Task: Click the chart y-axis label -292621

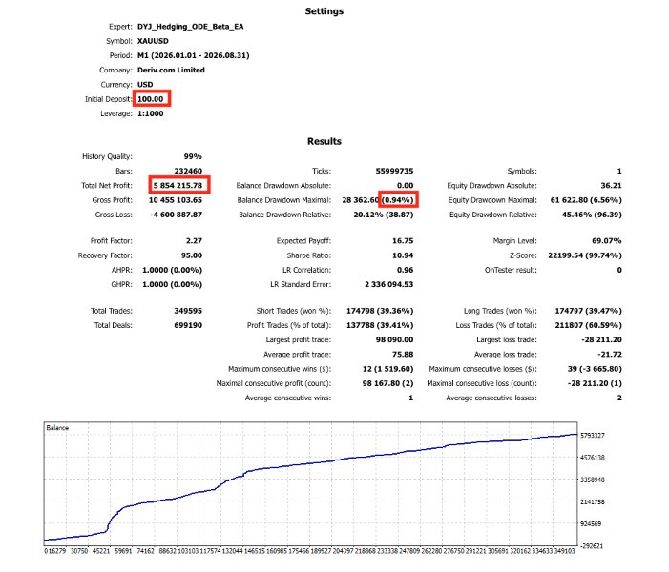Action: [592, 546]
